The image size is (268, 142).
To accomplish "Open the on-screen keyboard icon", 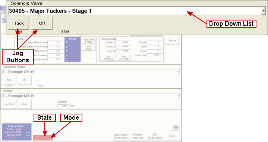I will pos(176,127).
